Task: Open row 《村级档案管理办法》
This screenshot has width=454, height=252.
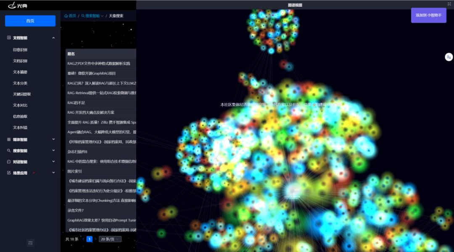Action: pyautogui.click(x=101, y=142)
